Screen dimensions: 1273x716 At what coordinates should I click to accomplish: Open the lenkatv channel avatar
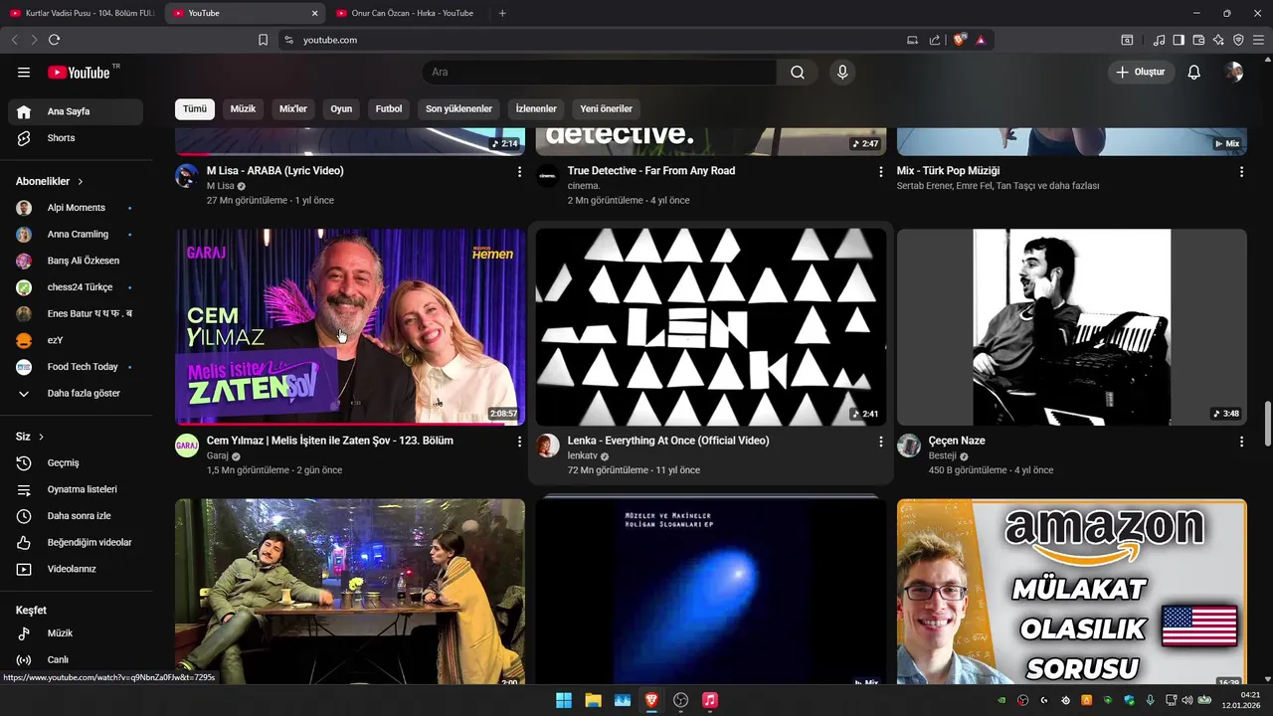548,446
